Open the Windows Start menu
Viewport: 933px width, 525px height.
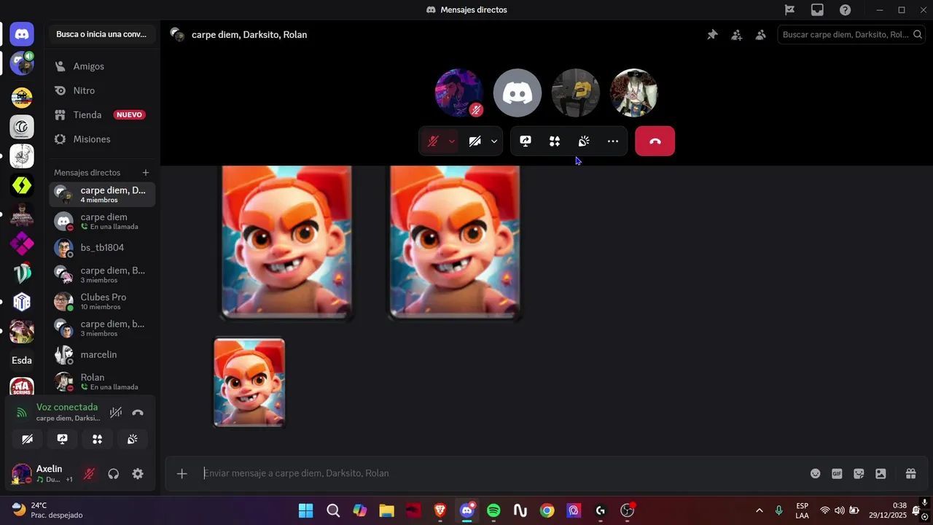click(305, 510)
